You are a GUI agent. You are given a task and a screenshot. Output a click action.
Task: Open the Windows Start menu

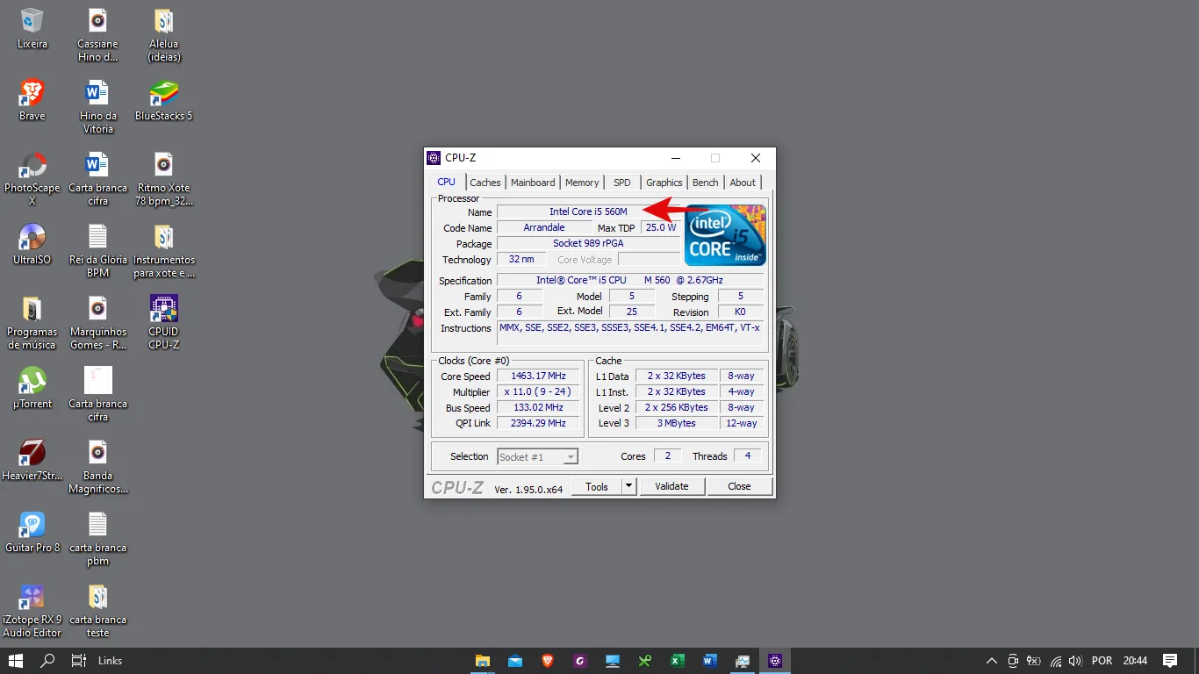(x=16, y=661)
